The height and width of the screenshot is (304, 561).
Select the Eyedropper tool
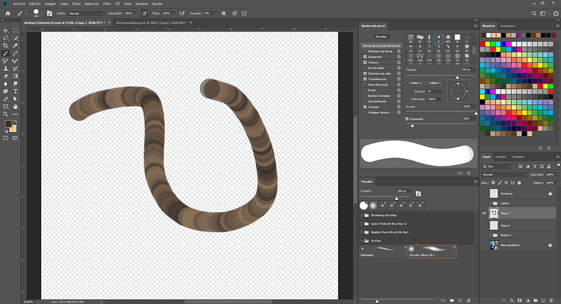coord(15,45)
